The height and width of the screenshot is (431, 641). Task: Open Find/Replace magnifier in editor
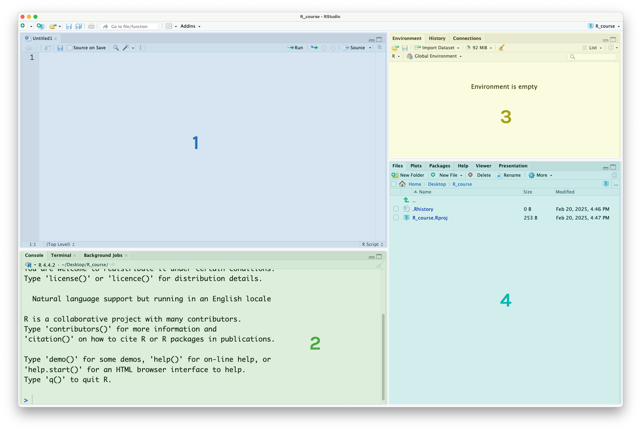point(116,48)
